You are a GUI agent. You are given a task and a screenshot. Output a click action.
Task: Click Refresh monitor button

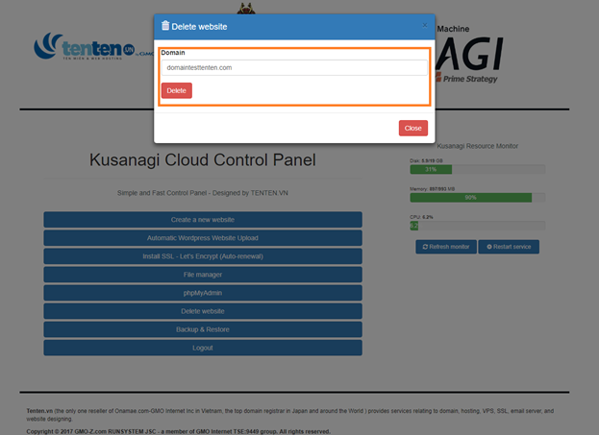pyautogui.click(x=446, y=247)
